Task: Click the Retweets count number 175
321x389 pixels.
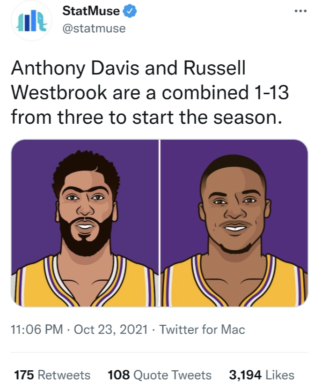Action: [24, 375]
